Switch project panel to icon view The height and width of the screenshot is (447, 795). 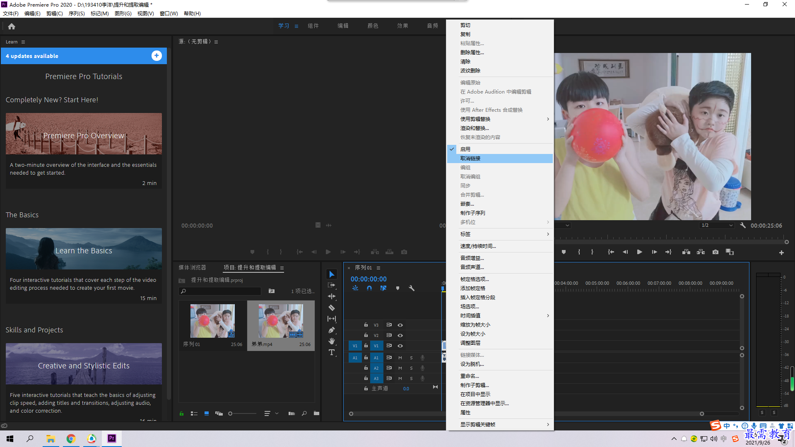pos(206,413)
